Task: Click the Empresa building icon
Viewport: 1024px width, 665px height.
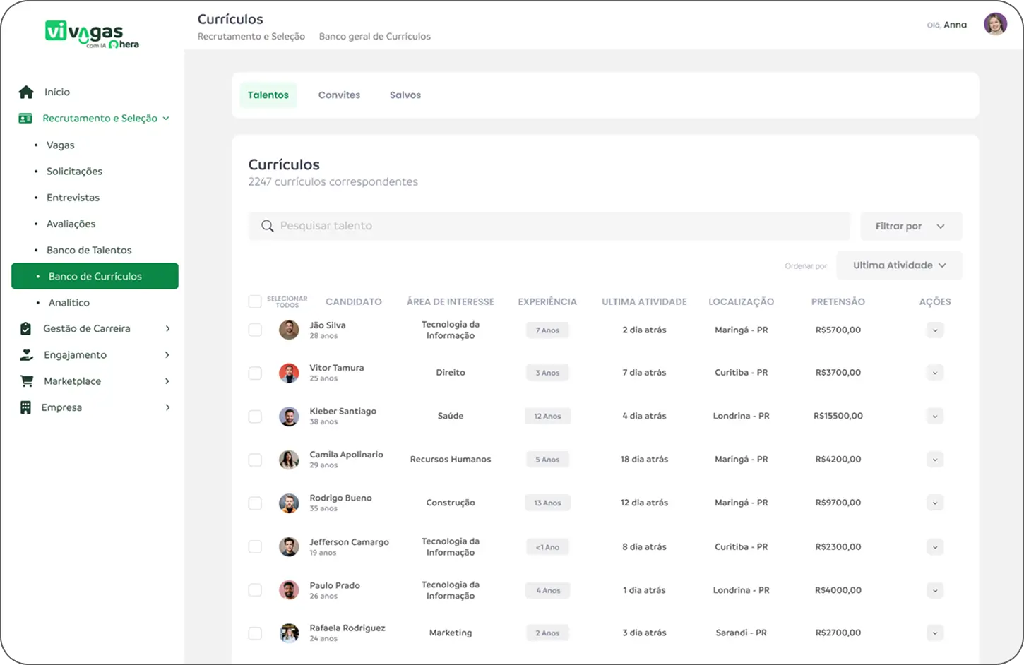Action: [x=26, y=407]
